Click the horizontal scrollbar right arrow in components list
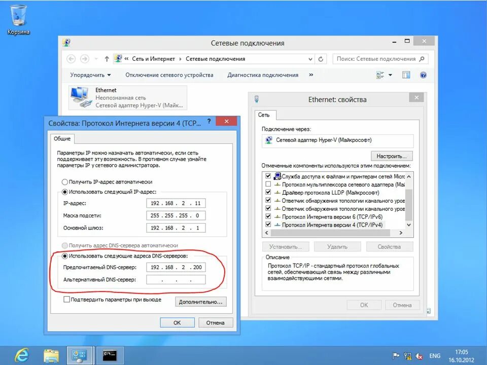 click(401, 233)
